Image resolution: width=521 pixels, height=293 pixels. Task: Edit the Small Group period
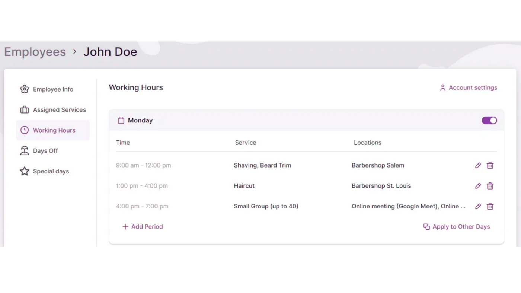click(478, 206)
